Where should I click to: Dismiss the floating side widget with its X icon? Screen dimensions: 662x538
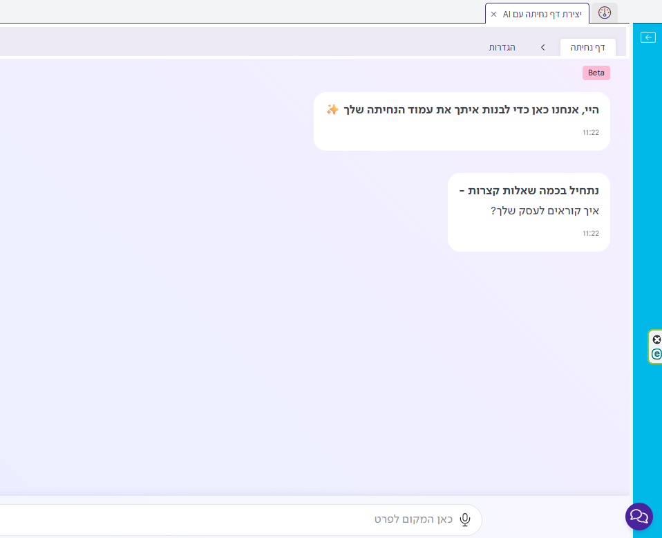click(656, 340)
